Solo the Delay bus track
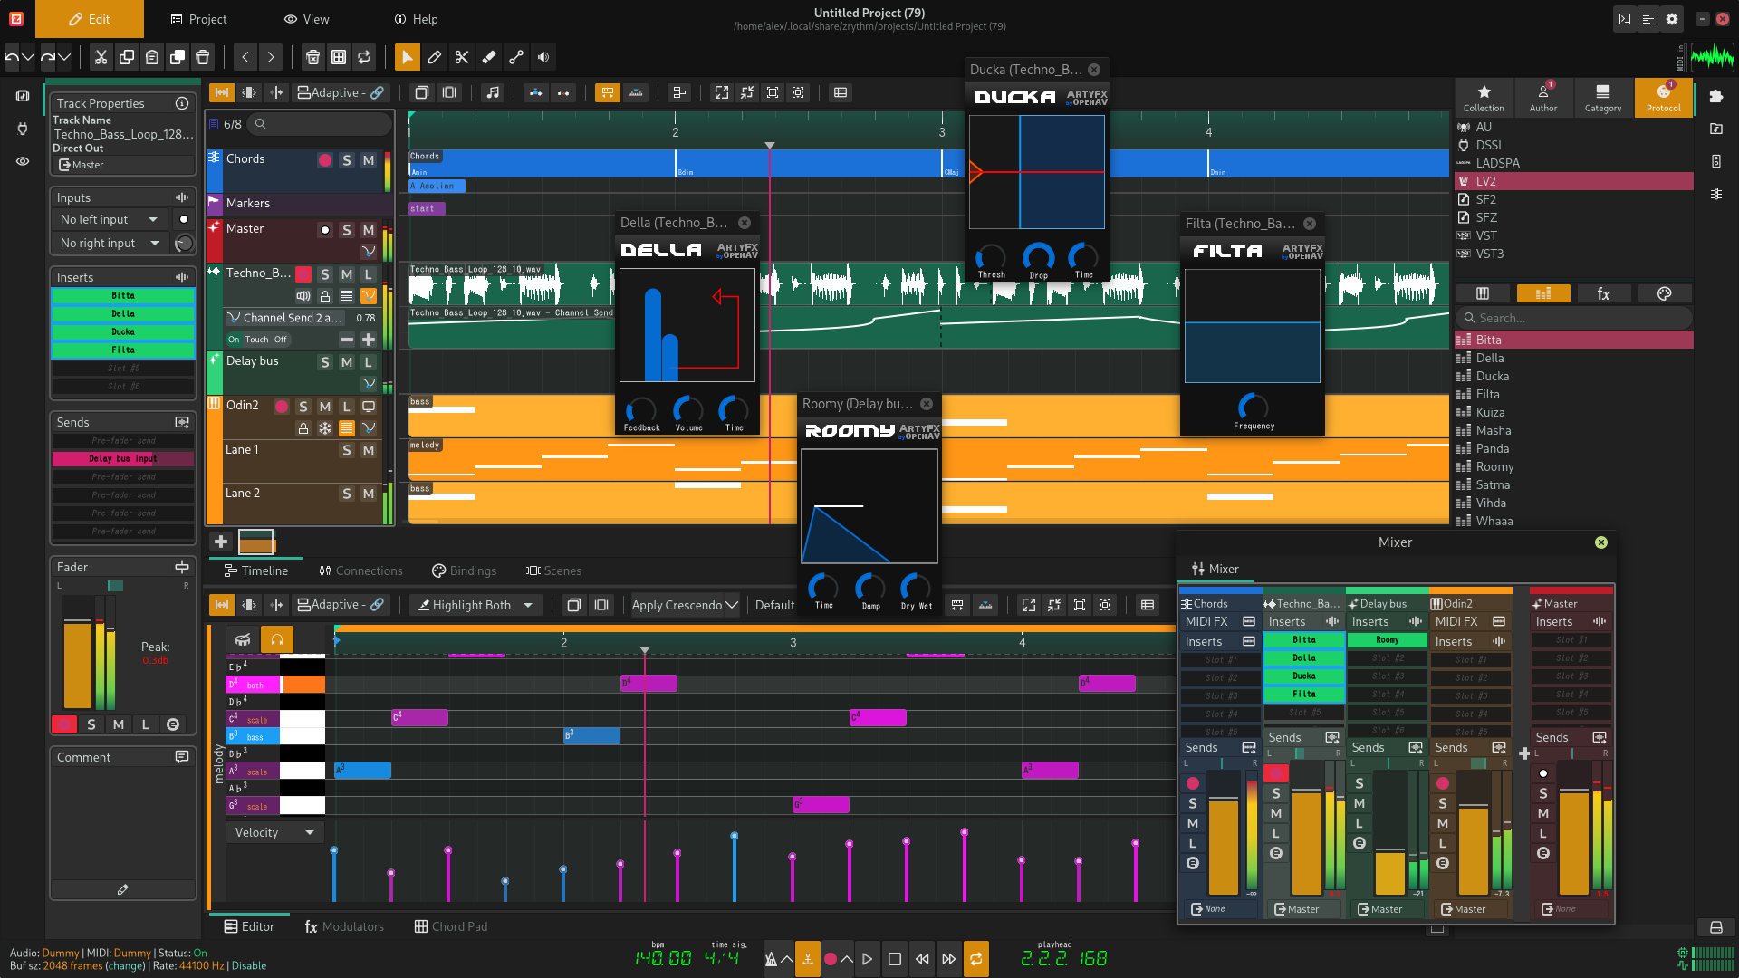 pos(325,362)
